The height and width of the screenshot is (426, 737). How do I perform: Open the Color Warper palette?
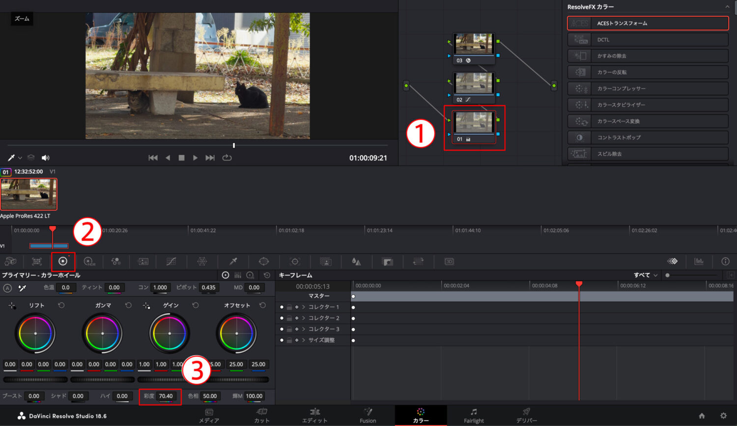[x=202, y=261]
